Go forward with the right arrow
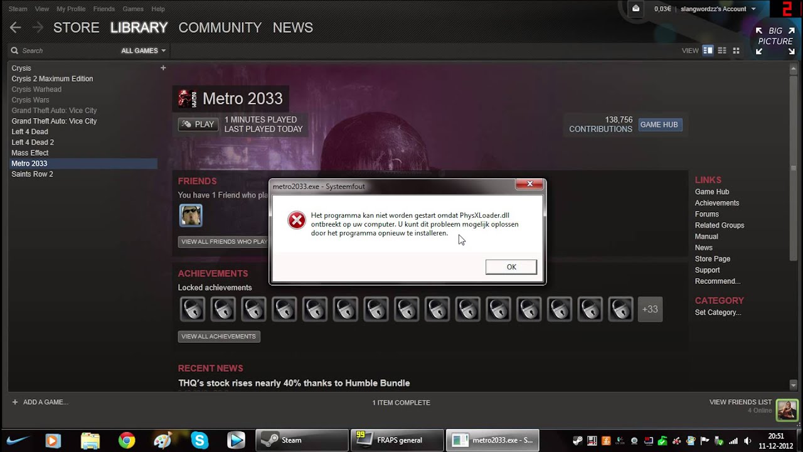 click(37, 28)
